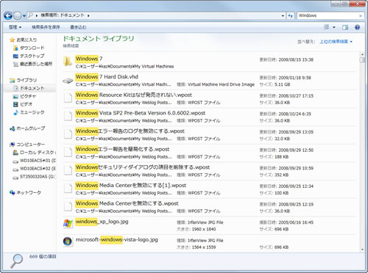This screenshot has height=273, width=368.
Task: Select コンピューター in navigation pane
Action: [x=30, y=145]
